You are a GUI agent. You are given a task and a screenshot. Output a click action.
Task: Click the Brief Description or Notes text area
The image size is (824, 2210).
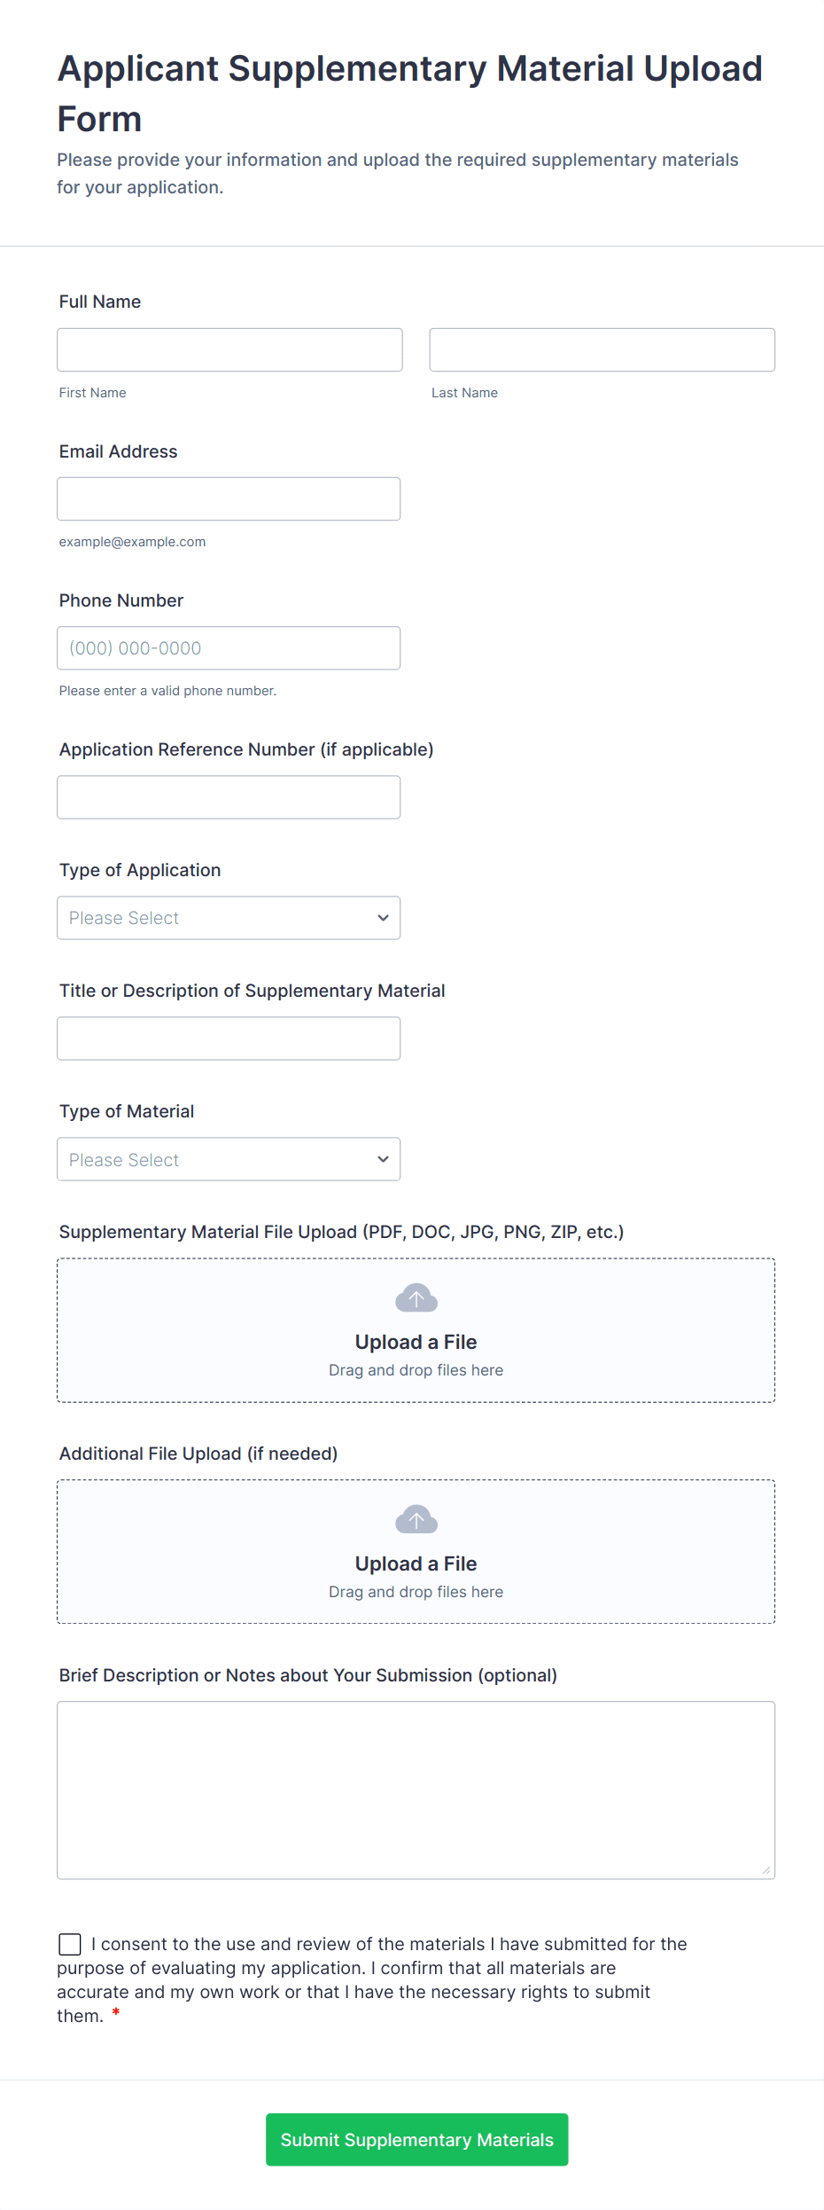click(416, 1790)
